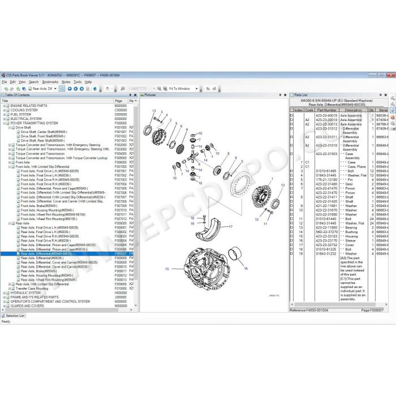Click the top icon in right sidebar strip
Screen dimensions: 396x396
(393, 98)
